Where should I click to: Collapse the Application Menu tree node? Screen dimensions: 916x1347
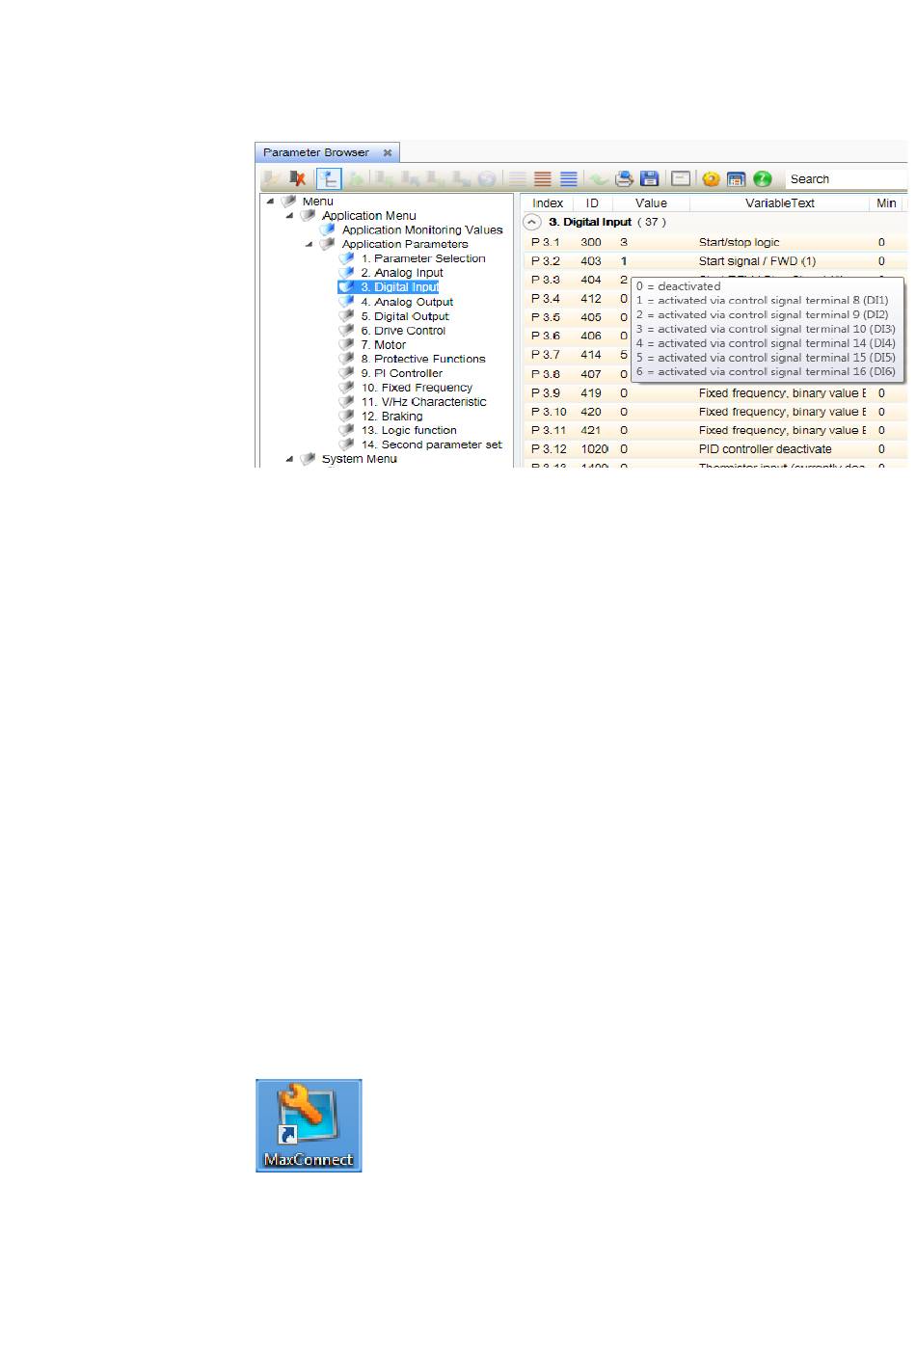290,216
